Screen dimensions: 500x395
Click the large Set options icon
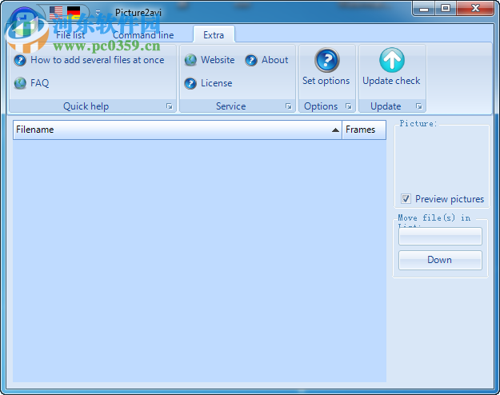327,60
